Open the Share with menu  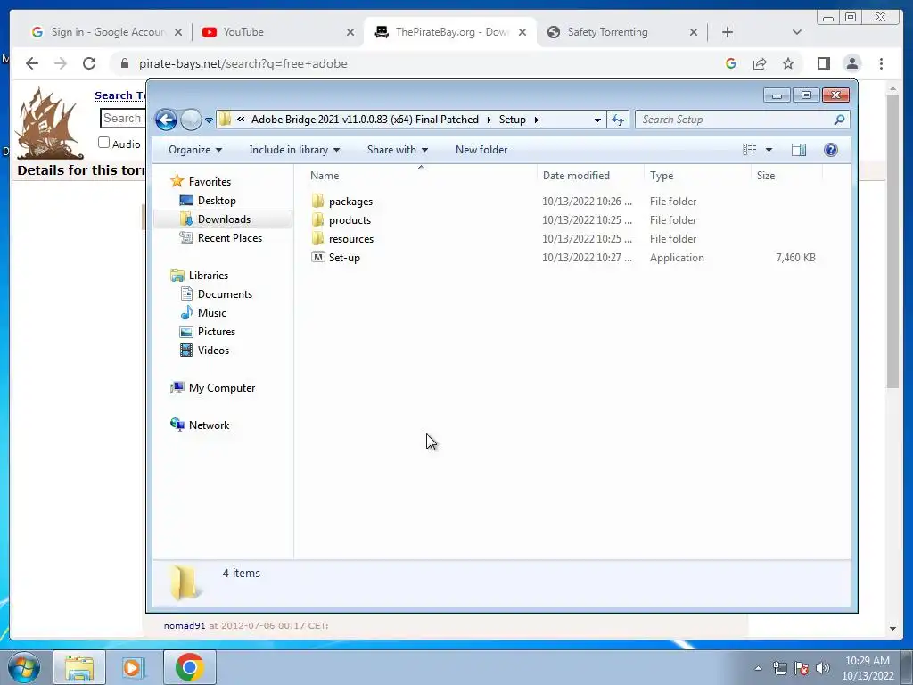pos(397,150)
